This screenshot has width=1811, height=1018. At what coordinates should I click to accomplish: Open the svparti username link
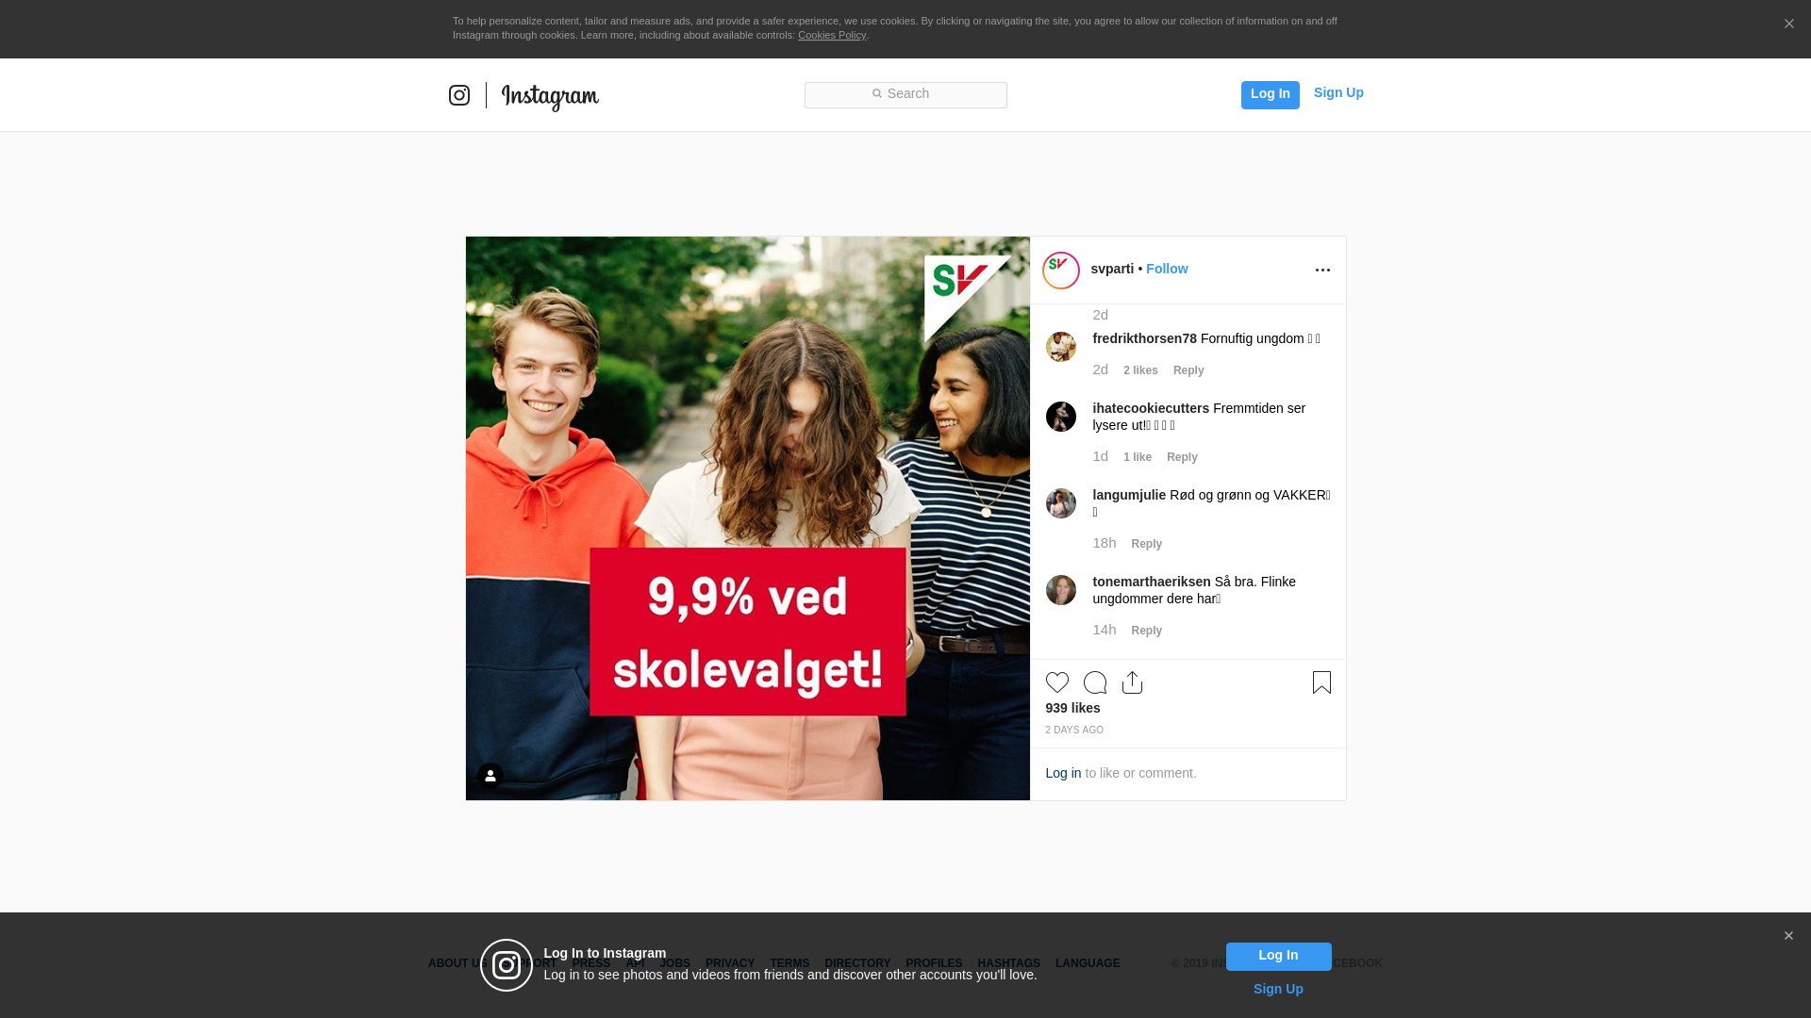click(x=1112, y=269)
